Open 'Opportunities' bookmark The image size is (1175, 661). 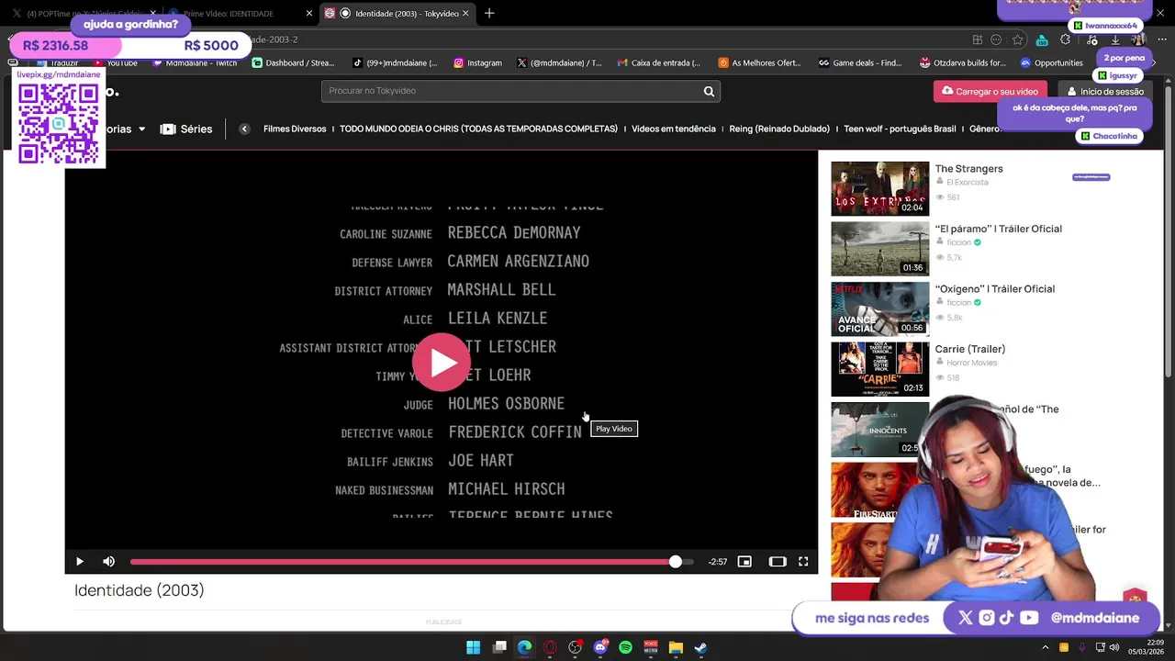(x=1051, y=63)
